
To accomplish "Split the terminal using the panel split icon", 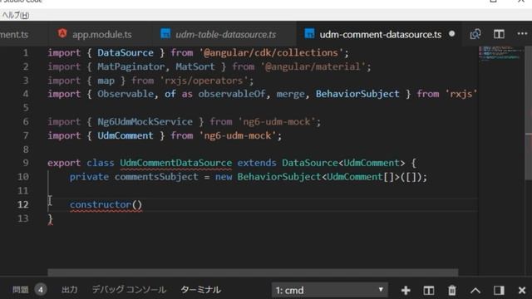I will pyautogui.click(x=429, y=291).
